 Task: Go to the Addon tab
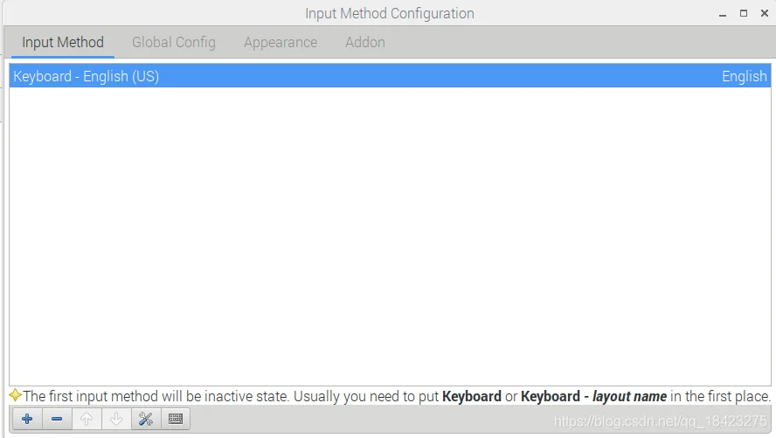click(365, 43)
